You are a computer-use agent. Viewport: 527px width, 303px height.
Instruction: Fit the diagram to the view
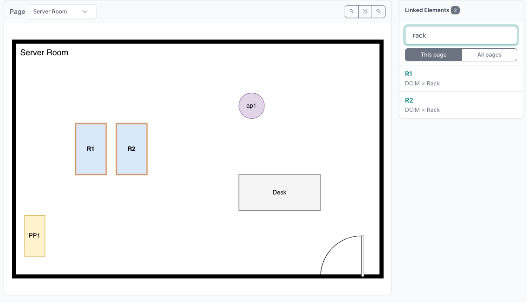365,12
